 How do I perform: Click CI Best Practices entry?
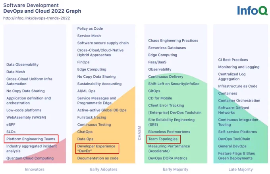click(233, 60)
